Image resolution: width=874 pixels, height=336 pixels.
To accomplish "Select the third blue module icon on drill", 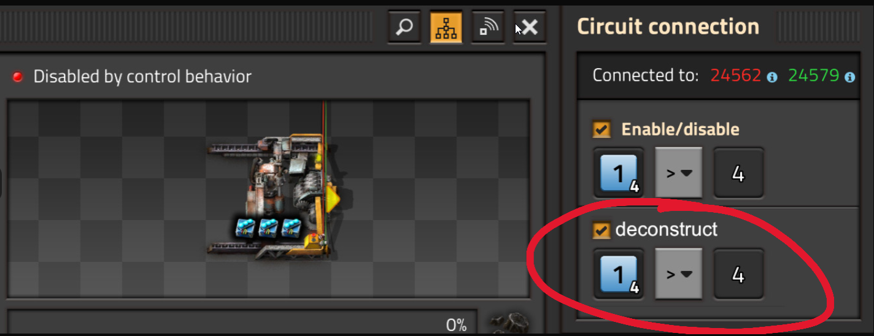I will [x=291, y=227].
